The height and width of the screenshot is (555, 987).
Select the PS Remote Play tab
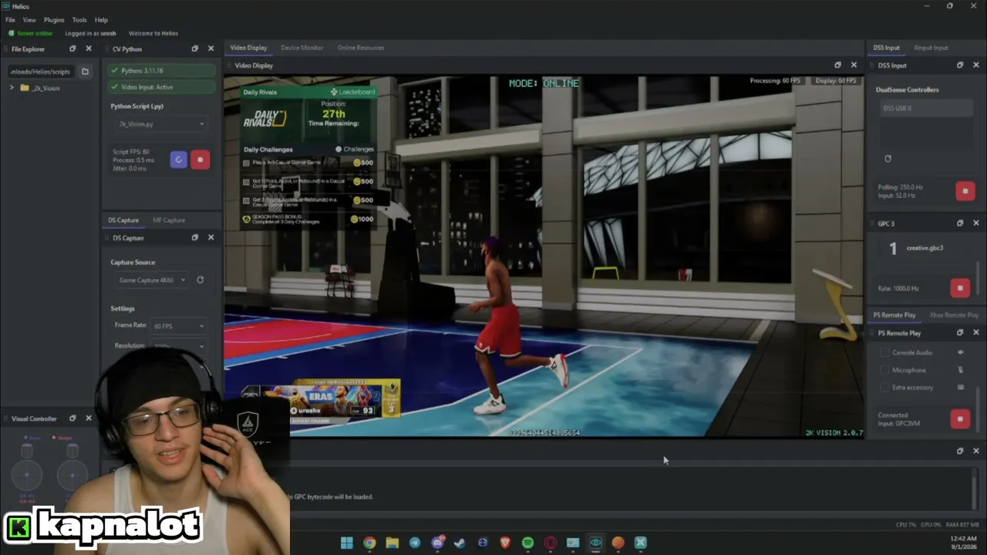pyautogui.click(x=894, y=315)
